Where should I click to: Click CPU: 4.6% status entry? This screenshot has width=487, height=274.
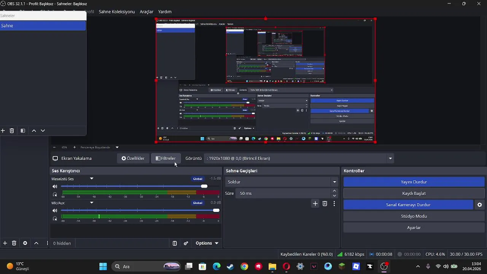[435, 254]
